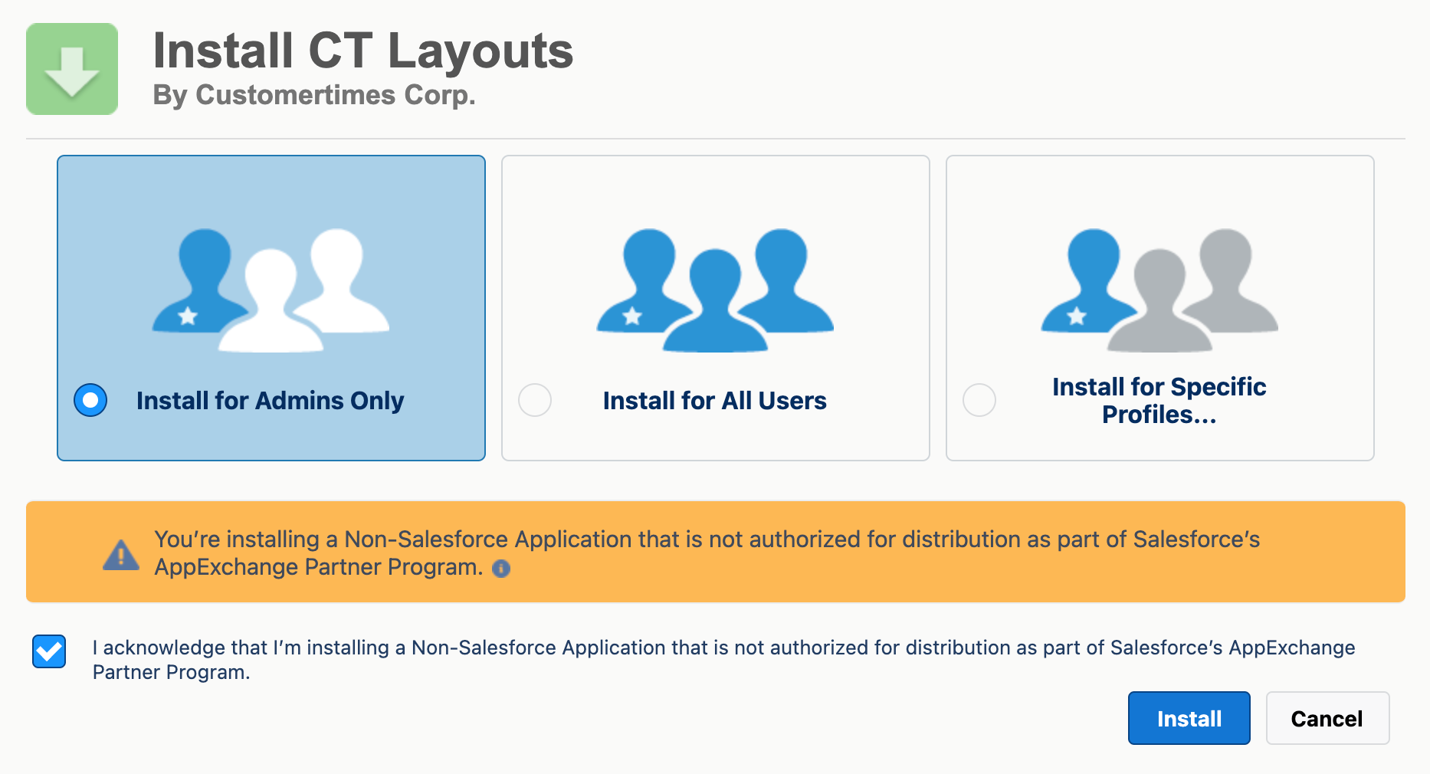Click the Install button
This screenshot has width=1430, height=774.
1188,718
